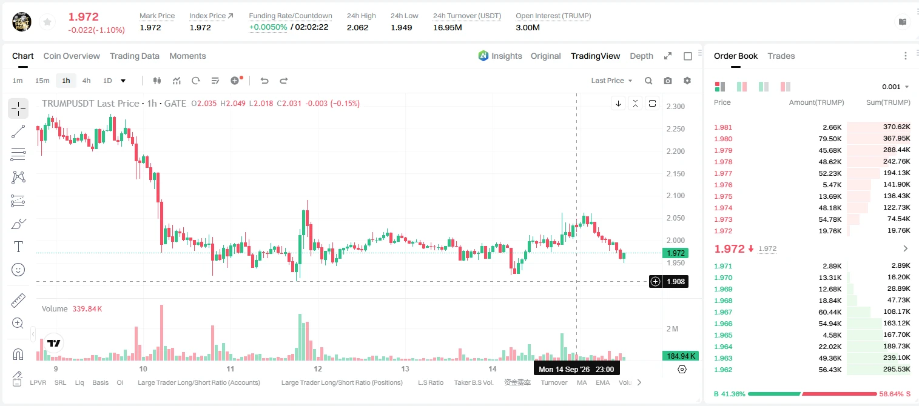Switch to the Coin Overview tab

tap(72, 56)
